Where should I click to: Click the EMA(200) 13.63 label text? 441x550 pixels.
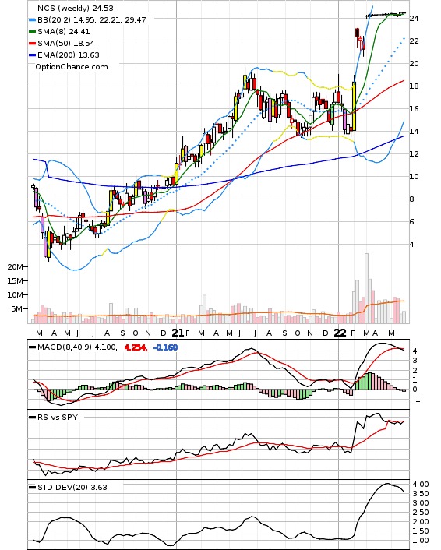point(69,55)
